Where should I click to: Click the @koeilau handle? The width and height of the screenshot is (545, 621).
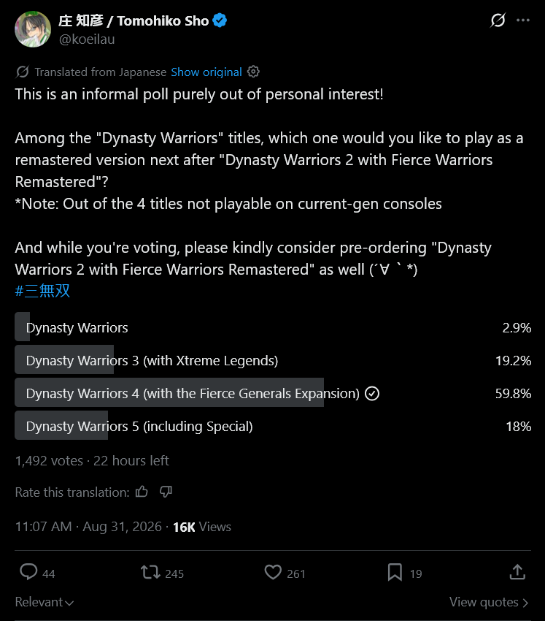[x=87, y=39]
